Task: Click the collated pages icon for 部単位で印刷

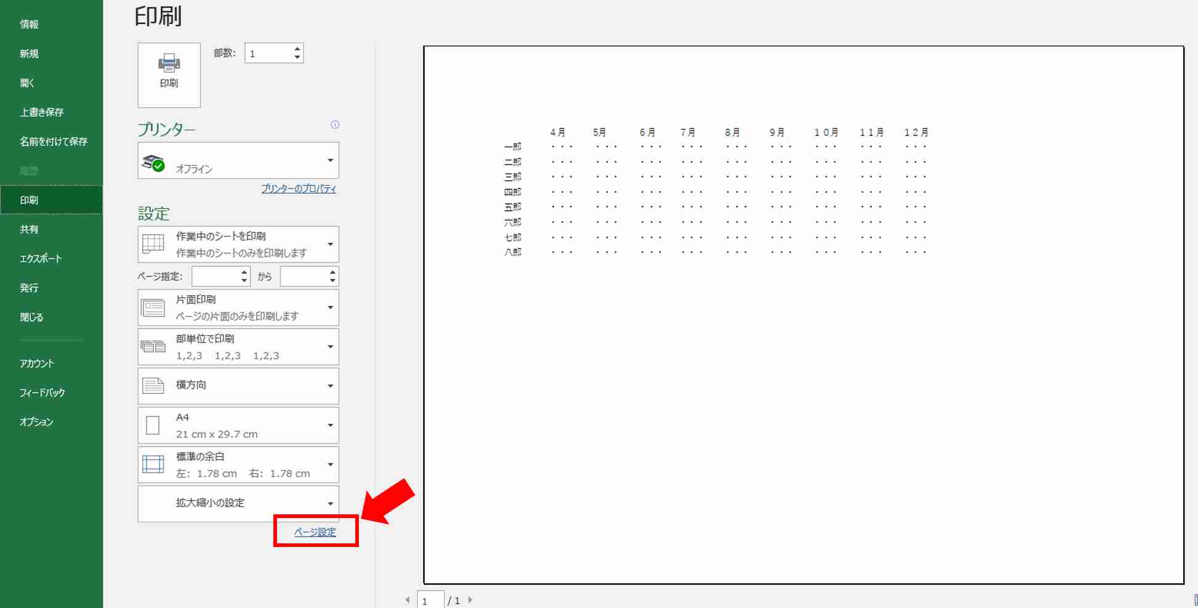Action: click(x=153, y=346)
